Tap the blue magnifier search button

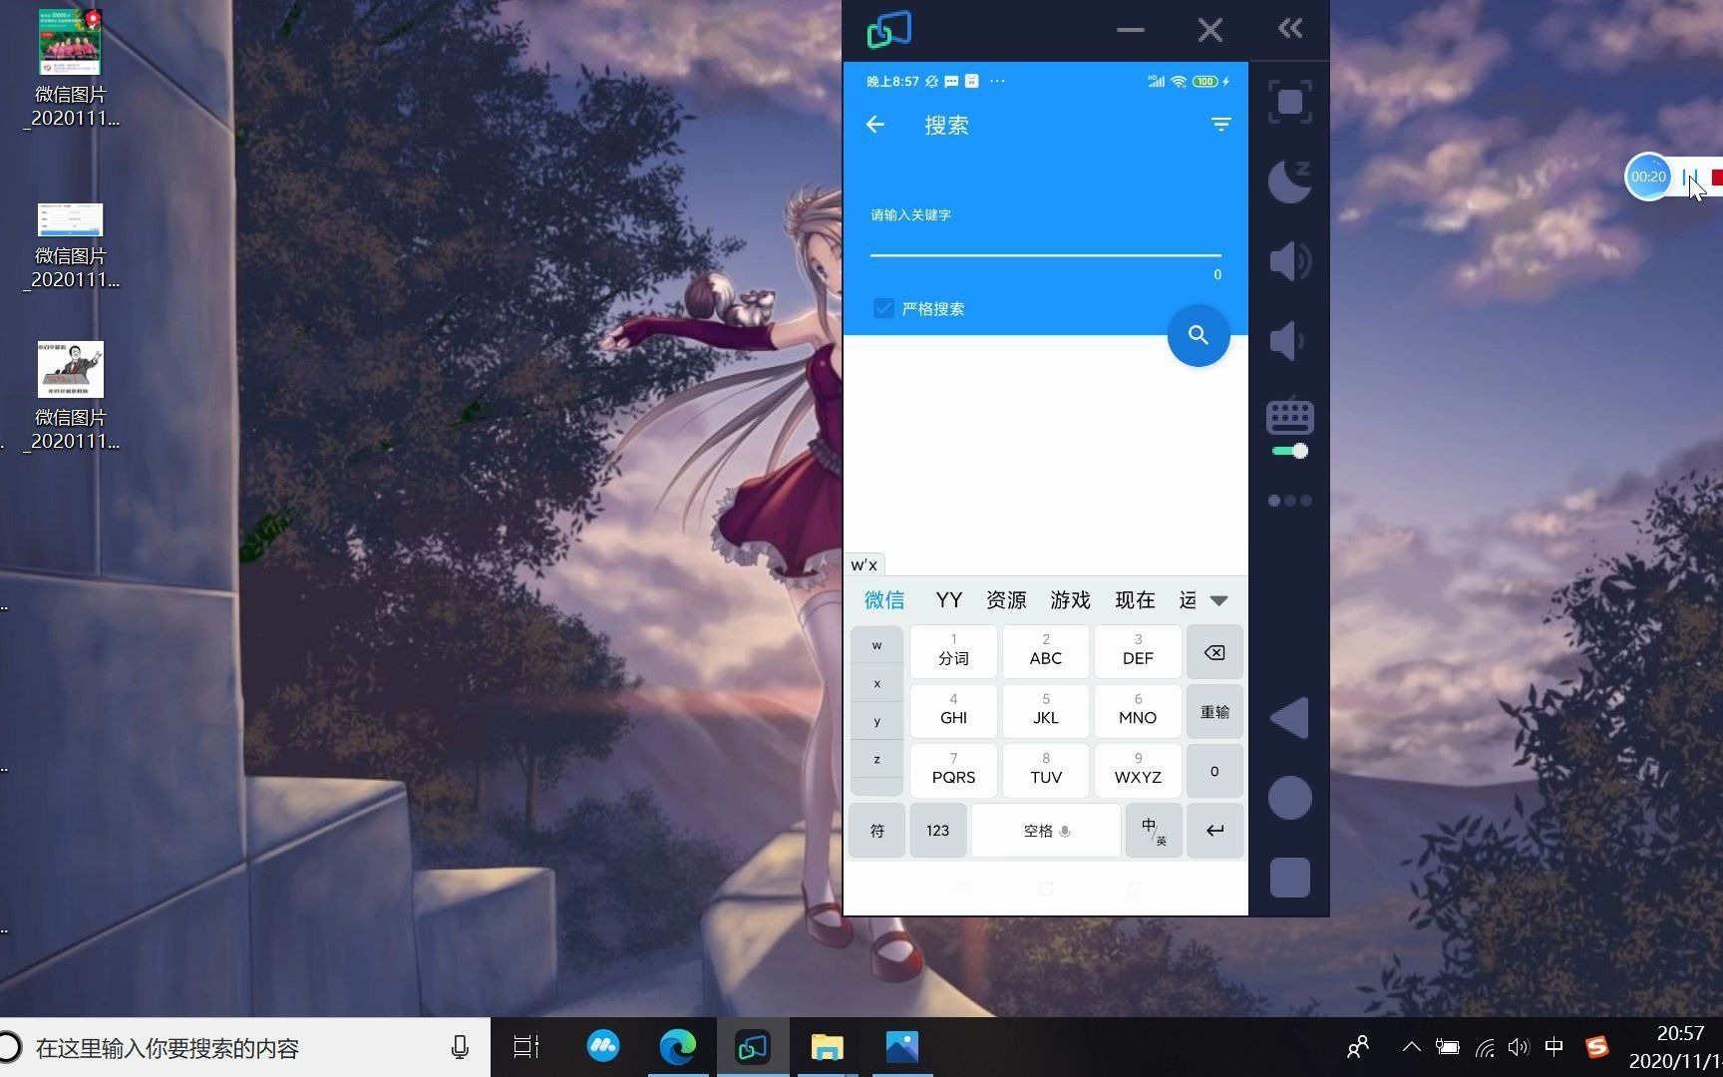[1198, 335]
